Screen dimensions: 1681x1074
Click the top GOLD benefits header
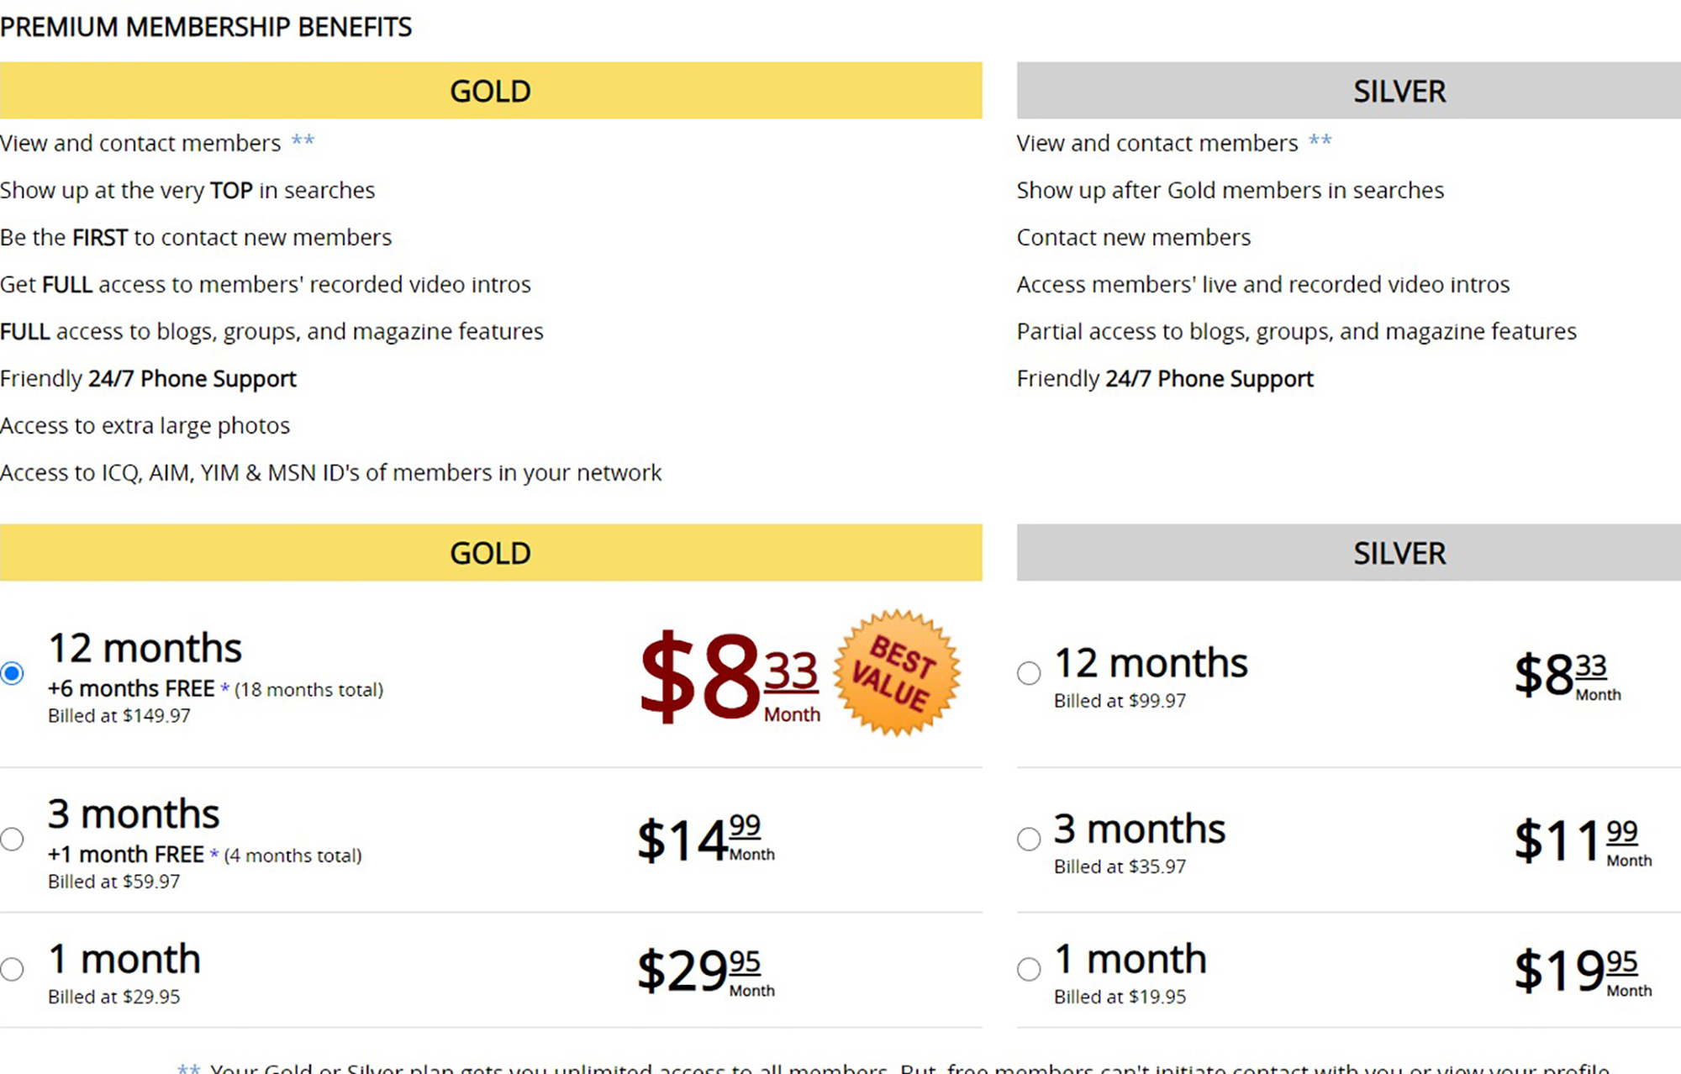coord(491,90)
